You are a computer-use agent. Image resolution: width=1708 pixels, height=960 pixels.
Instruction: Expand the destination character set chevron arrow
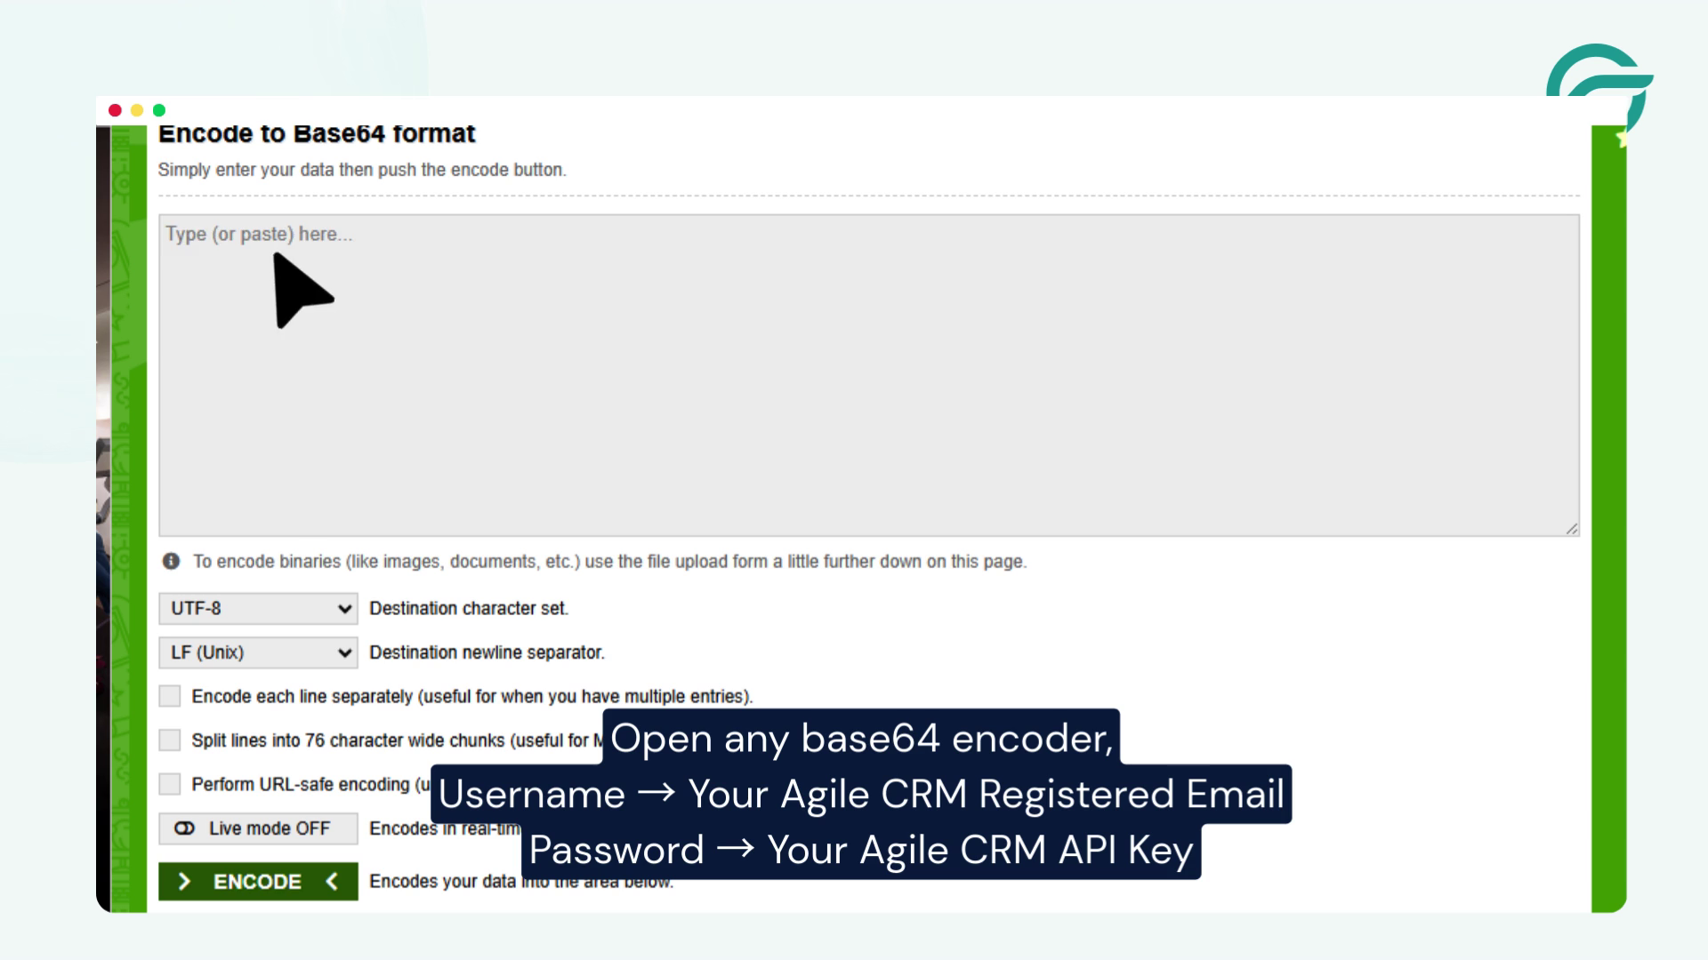pos(345,608)
